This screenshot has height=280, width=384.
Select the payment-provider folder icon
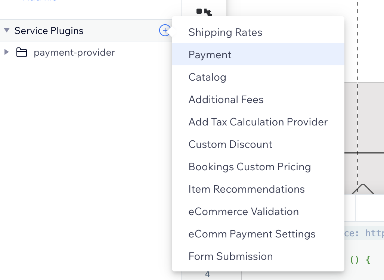tap(22, 52)
